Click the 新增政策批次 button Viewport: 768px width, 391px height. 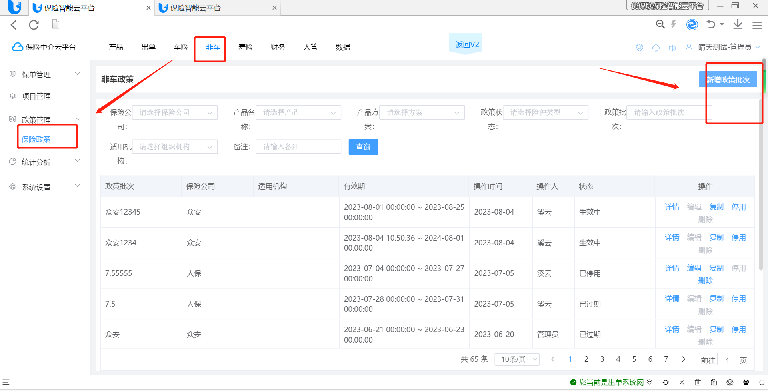coord(728,79)
